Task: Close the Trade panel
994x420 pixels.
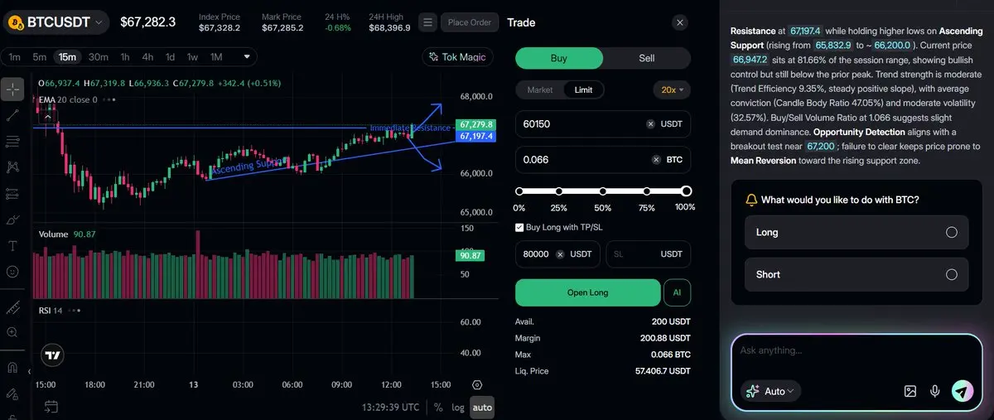Action: (x=679, y=23)
